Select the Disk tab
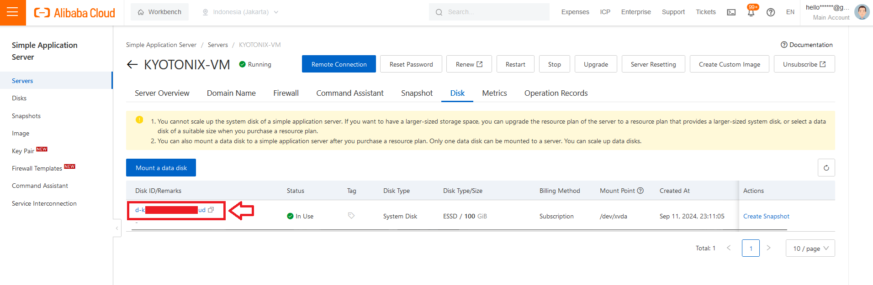 pos(457,93)
